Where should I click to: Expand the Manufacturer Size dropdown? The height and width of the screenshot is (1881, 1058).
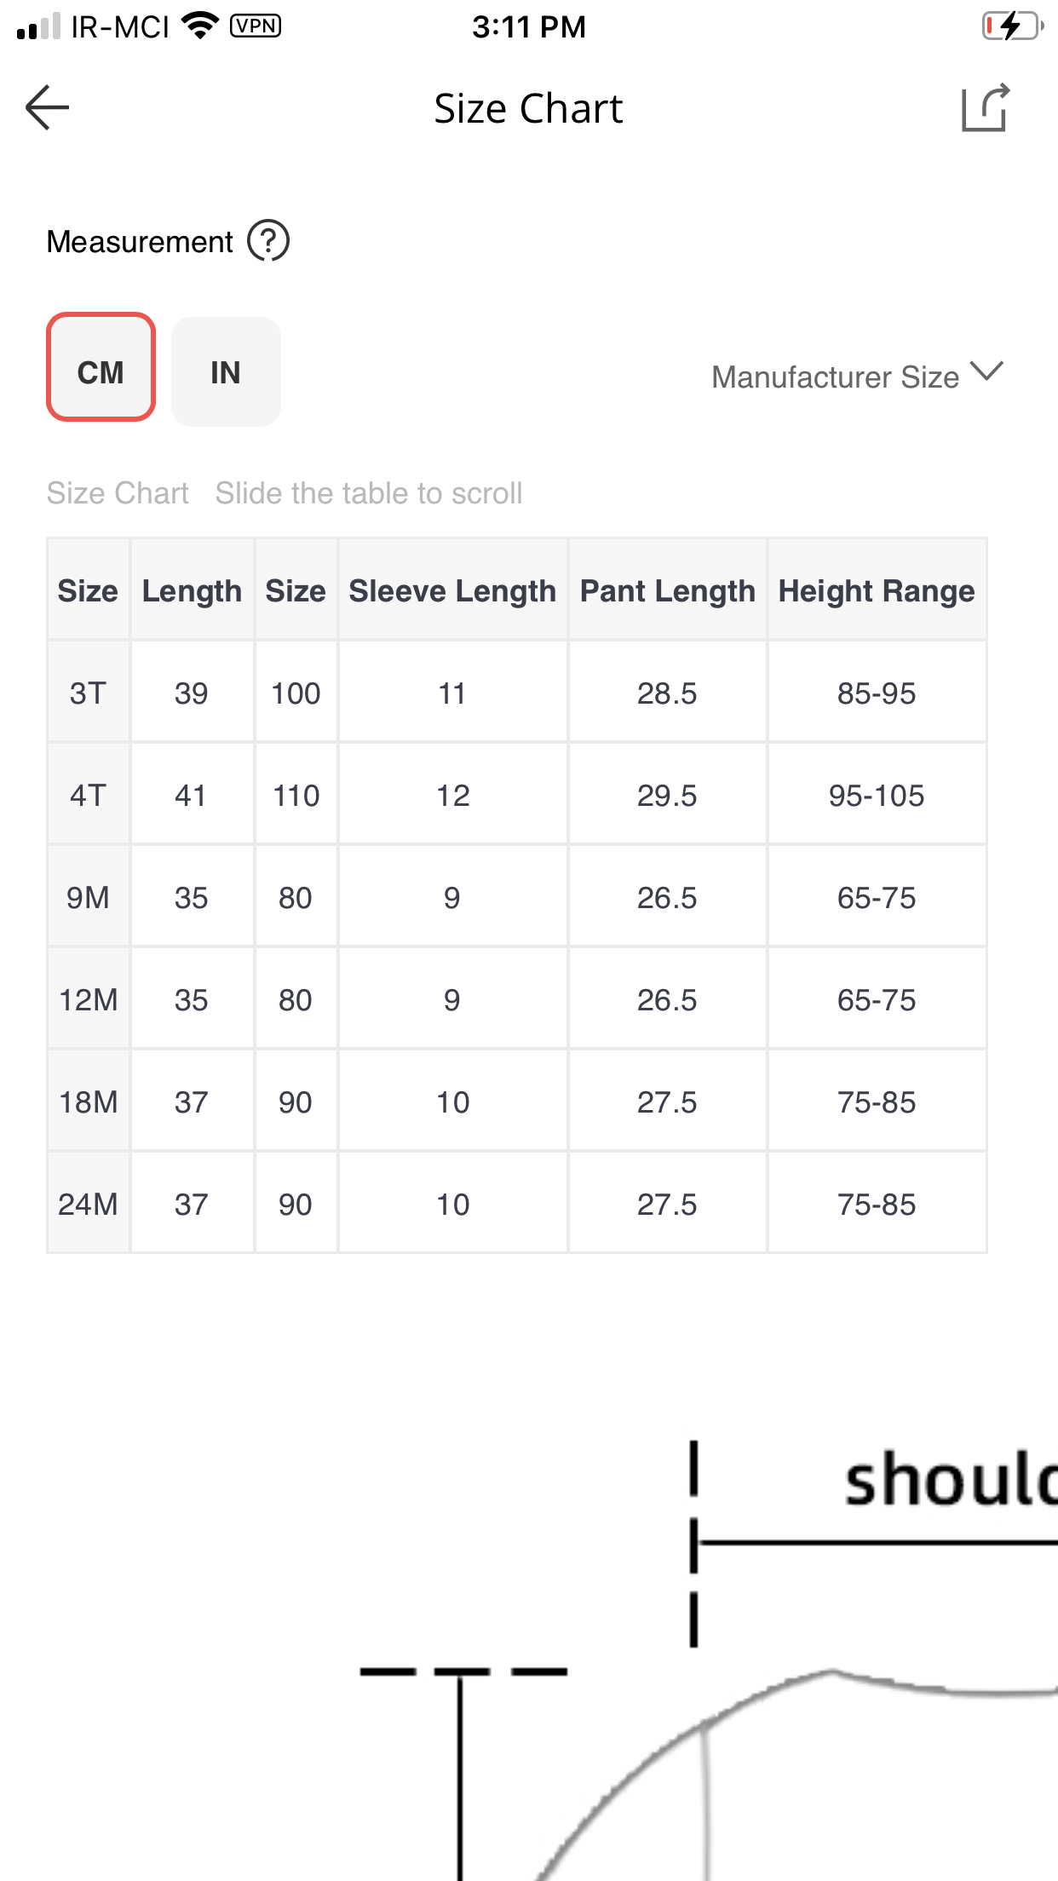[858, 376]
